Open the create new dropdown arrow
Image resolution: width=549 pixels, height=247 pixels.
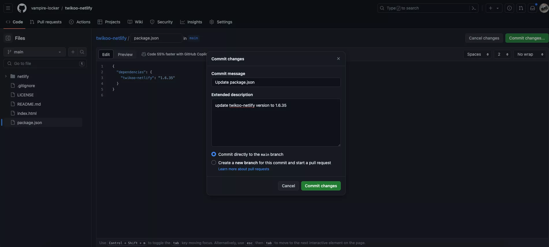[x=498, y=8]
